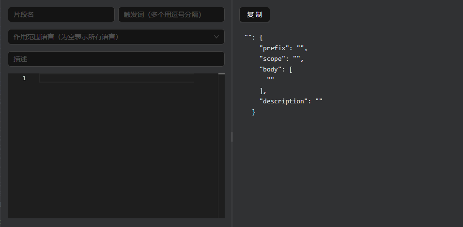Place cursor on editor line 1
The width and height of the screenshot is (463, 227).
(116, 78)
